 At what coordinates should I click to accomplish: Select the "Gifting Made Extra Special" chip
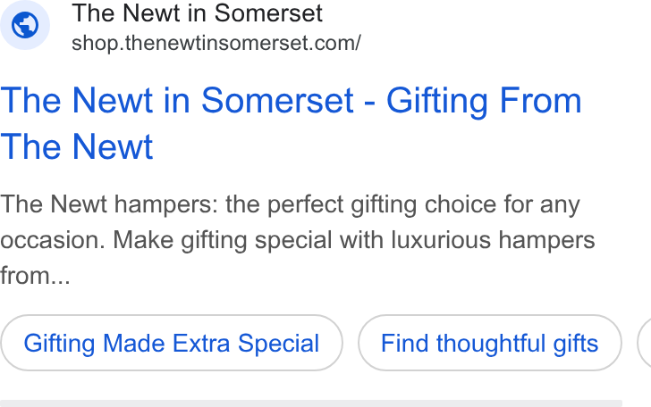(x=172, y=343)
